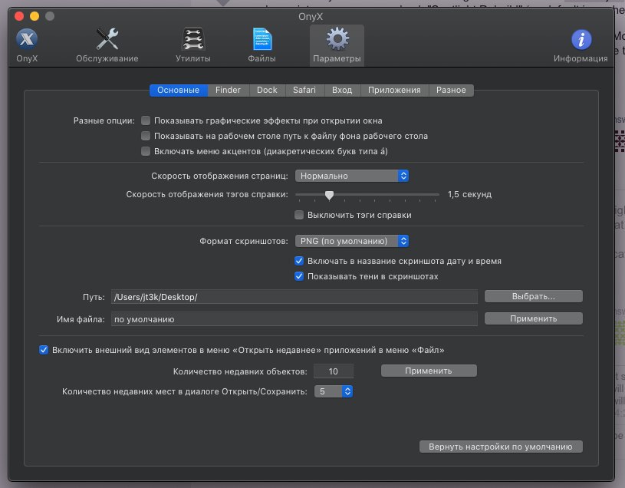Click the 1,5 секунд value text
This screenshot has height=488, width=625.
coord(469,194)
